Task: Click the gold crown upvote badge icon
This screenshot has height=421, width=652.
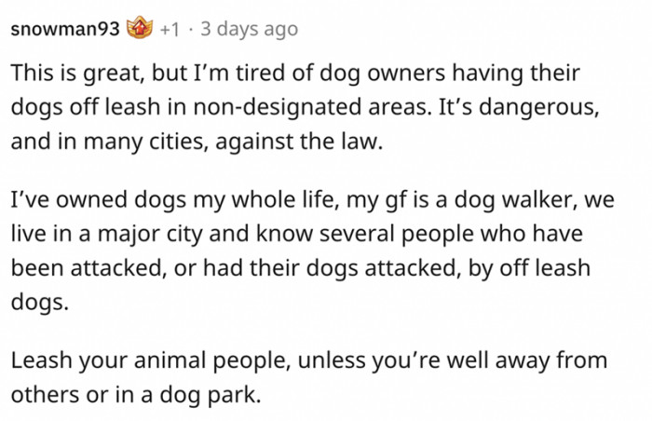Action: [x=141, y=30]
